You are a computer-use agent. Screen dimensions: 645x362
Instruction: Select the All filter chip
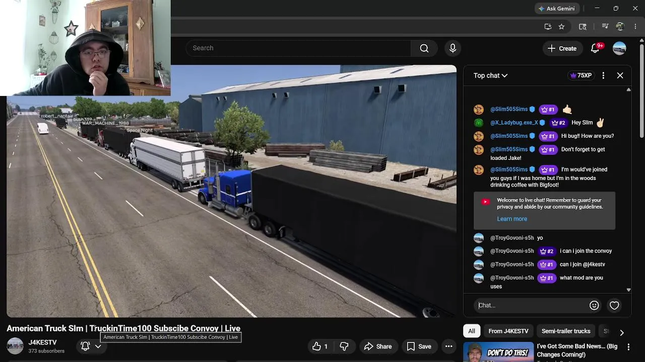tap(471, 331)
